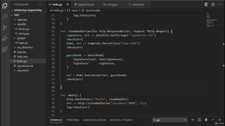
Task: Collapse the TEST folder section
Action: point(28,15)
